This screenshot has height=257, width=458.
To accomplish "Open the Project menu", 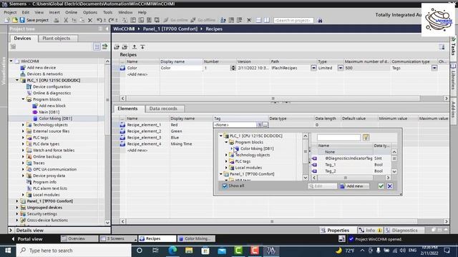I will click(10, 13).
